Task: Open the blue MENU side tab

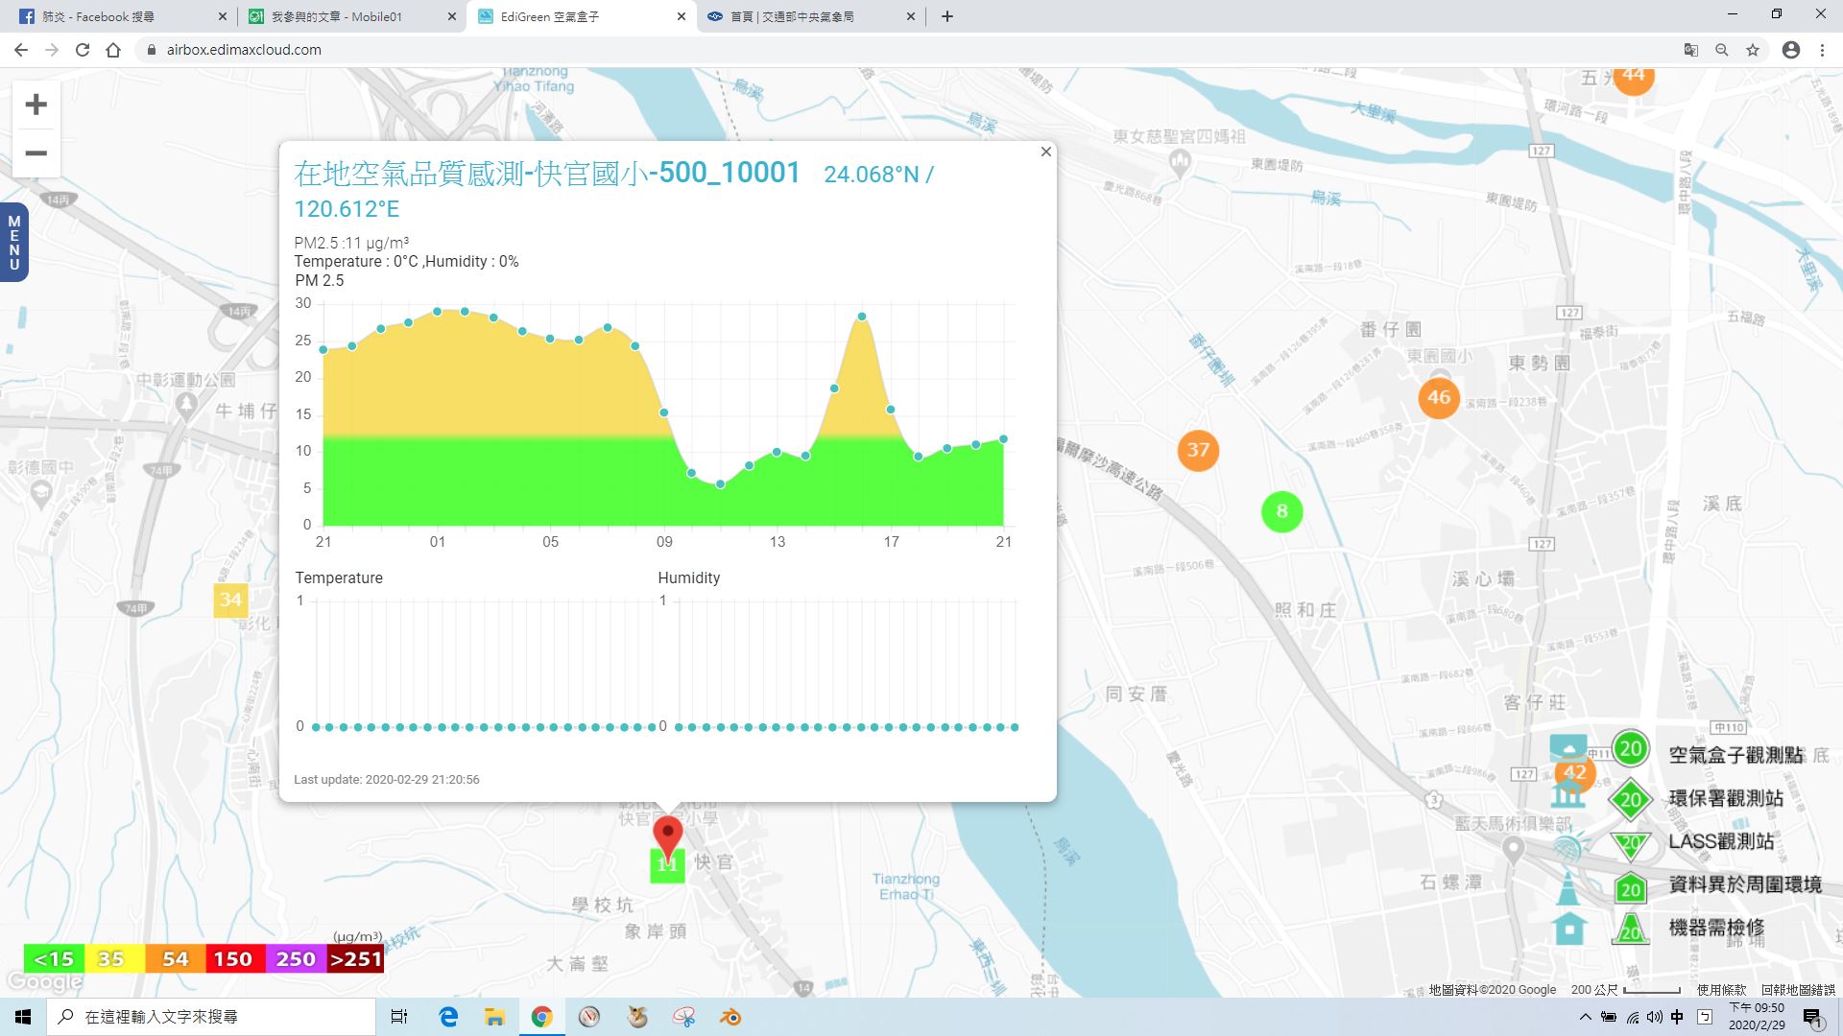Action: click(13, 243)
